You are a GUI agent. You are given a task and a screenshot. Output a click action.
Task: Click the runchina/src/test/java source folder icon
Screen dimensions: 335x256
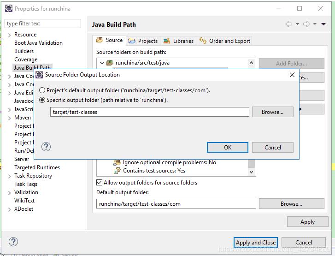[110, 62]
